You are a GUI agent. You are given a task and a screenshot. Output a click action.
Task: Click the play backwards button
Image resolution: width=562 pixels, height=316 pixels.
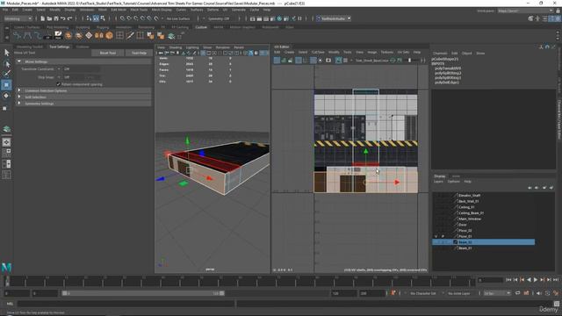click(529, 280)
